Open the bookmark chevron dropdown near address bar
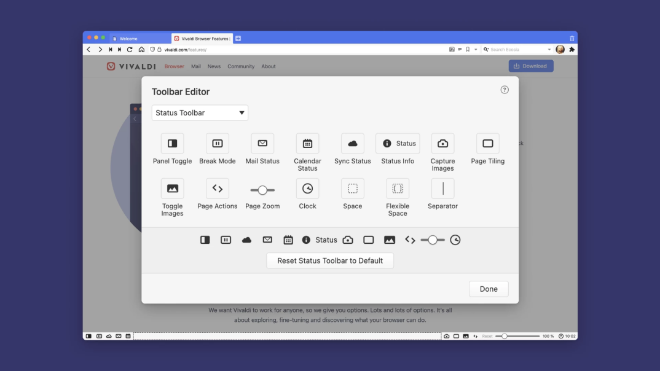 tap(476, 49)
